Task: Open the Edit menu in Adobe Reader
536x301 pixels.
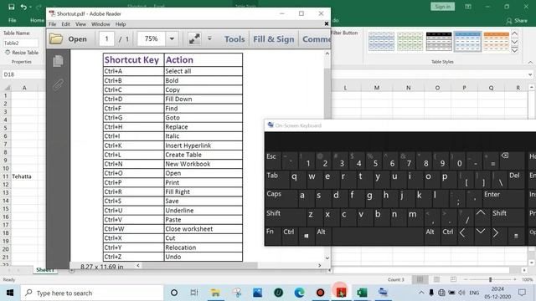Action: (65, 24)
